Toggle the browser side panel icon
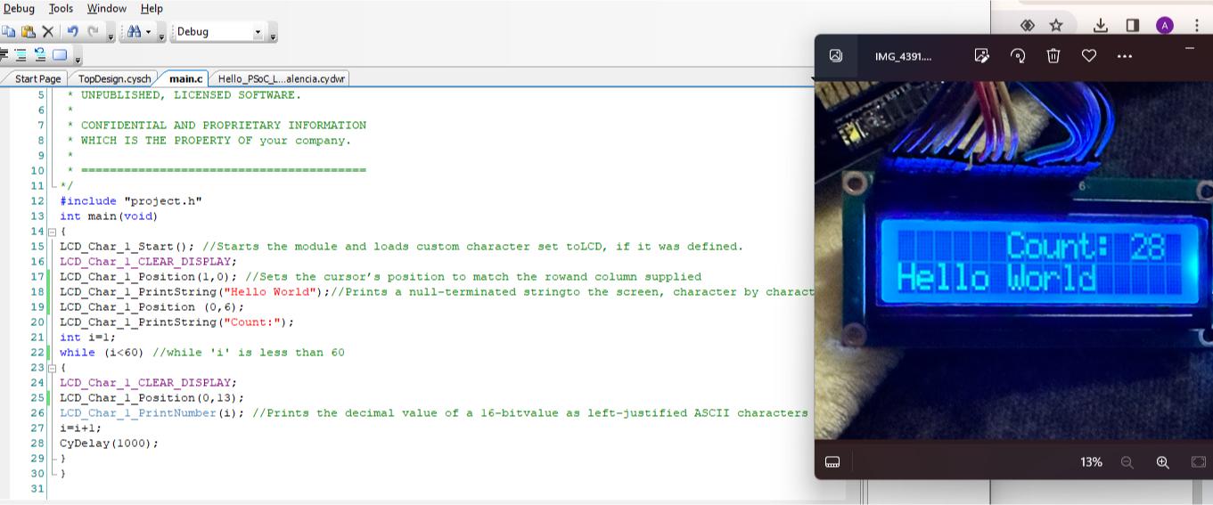 click(1133, 25)
